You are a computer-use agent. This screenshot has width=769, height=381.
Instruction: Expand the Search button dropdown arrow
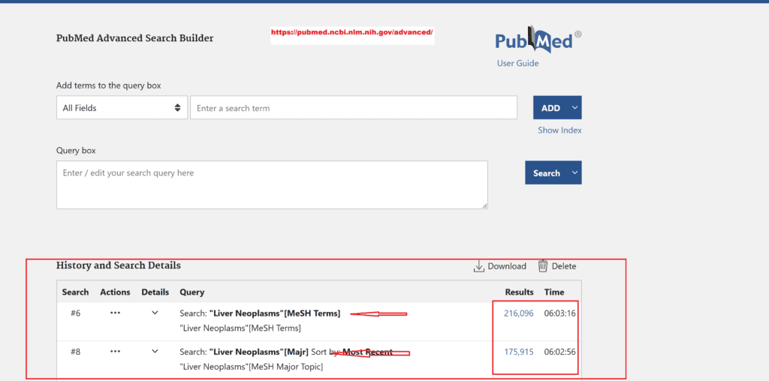coord(574,172)
